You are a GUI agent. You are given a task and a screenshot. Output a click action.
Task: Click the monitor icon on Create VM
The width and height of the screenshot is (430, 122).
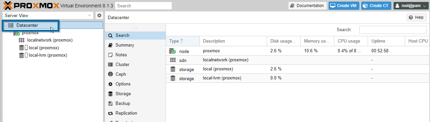pos(332,6)
